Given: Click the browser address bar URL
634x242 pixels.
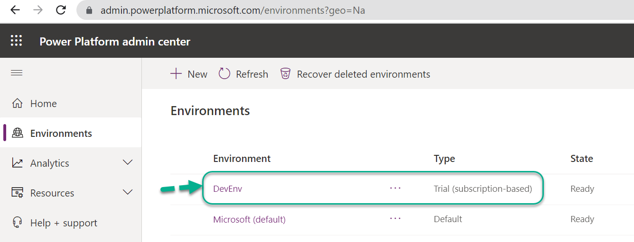Looking at the screenshot, I should click(x=233, y=10).
